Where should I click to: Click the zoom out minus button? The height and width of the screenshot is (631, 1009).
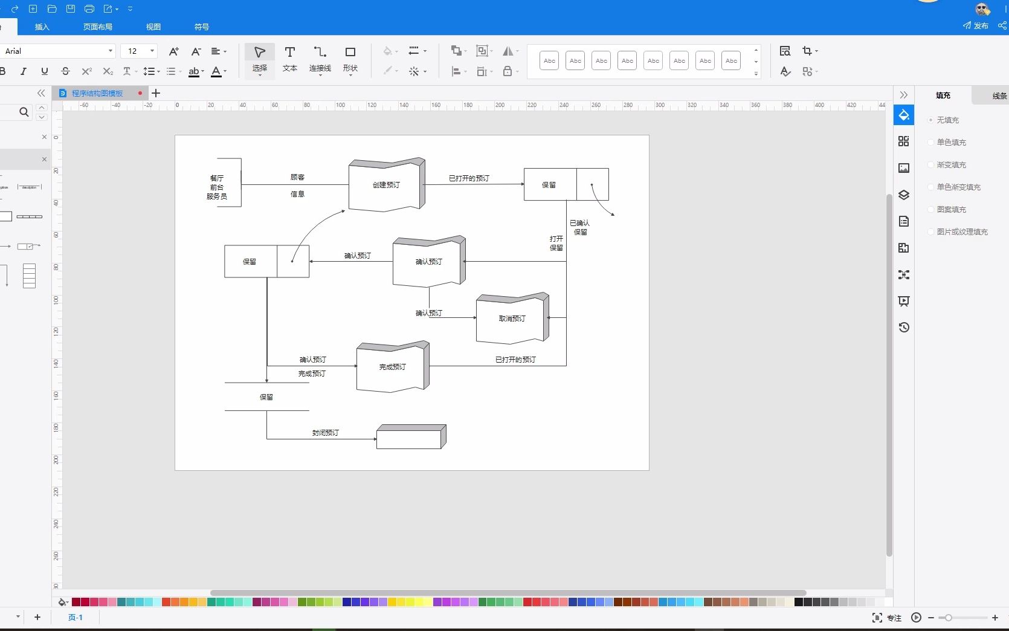pyautogui.click(x=931, y=618)
